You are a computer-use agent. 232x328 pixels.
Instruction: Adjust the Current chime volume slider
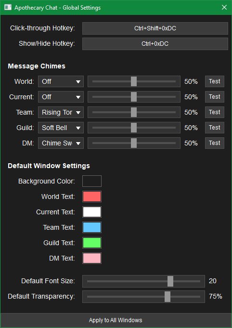[x=134, y=97]
